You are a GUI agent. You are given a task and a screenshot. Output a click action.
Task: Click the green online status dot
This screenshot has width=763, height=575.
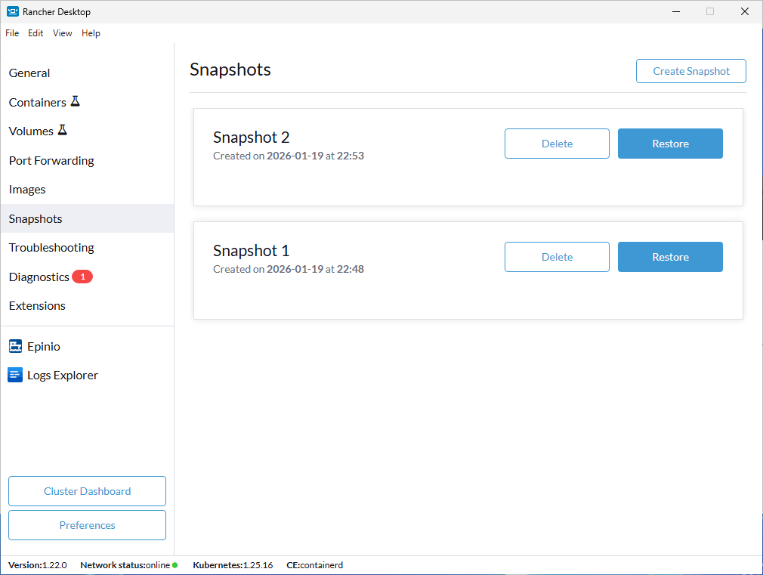[174, 565]
